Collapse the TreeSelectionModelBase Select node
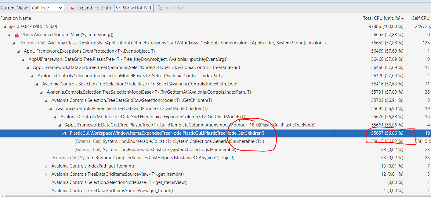 click(32, 76)
